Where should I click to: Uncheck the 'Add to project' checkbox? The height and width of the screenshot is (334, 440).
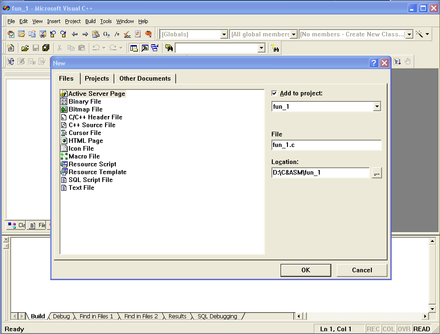click(275, 93)
